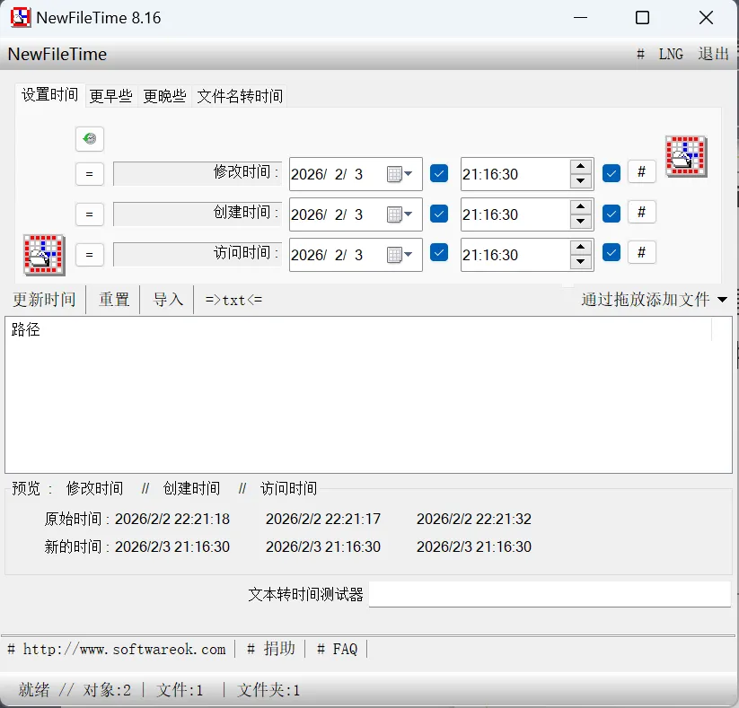Decrease the 修改时间 time with down arrow
The width and height of the screenshot is (739, 708).
[581, 181]
